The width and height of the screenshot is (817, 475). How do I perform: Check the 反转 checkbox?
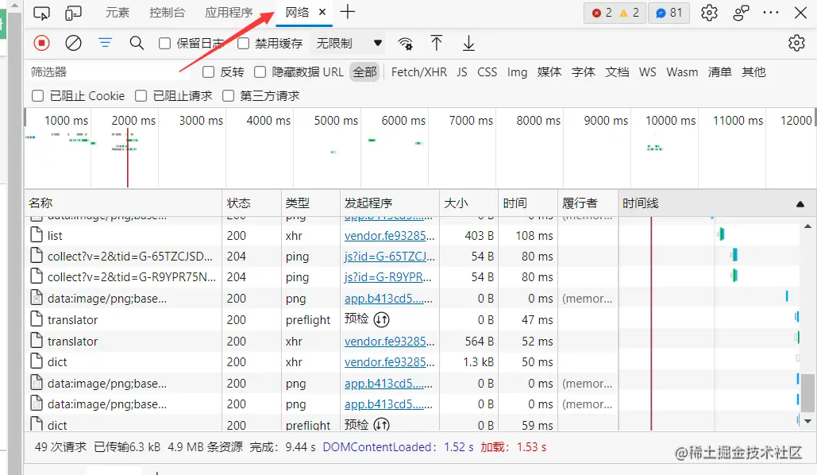click(208, 72)
